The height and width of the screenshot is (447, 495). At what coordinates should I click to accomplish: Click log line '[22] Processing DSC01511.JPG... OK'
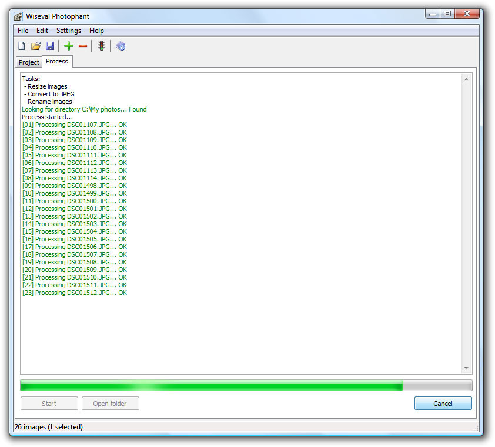pos(75,285)
